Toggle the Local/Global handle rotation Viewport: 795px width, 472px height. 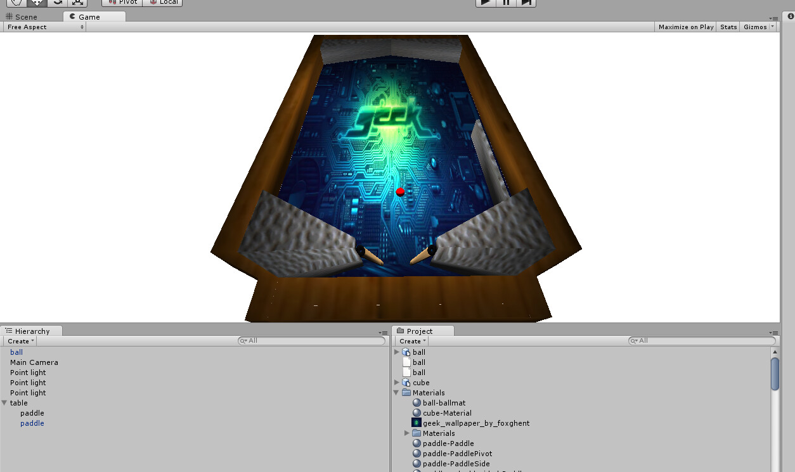point(162,3)
